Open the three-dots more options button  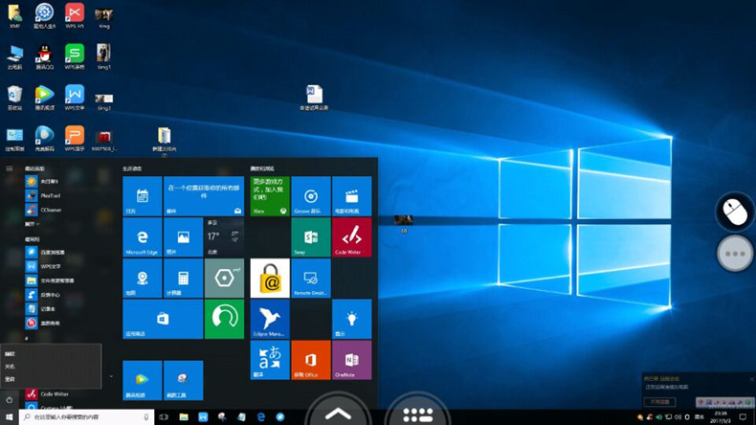[735, 254]
